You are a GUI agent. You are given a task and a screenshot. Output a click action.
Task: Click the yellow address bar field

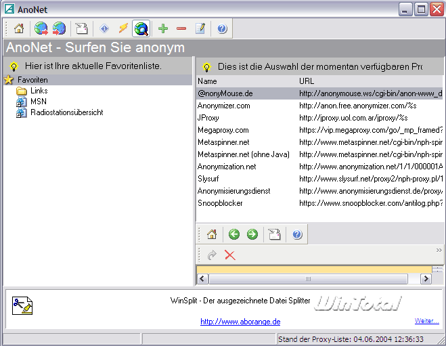[314, 269]
